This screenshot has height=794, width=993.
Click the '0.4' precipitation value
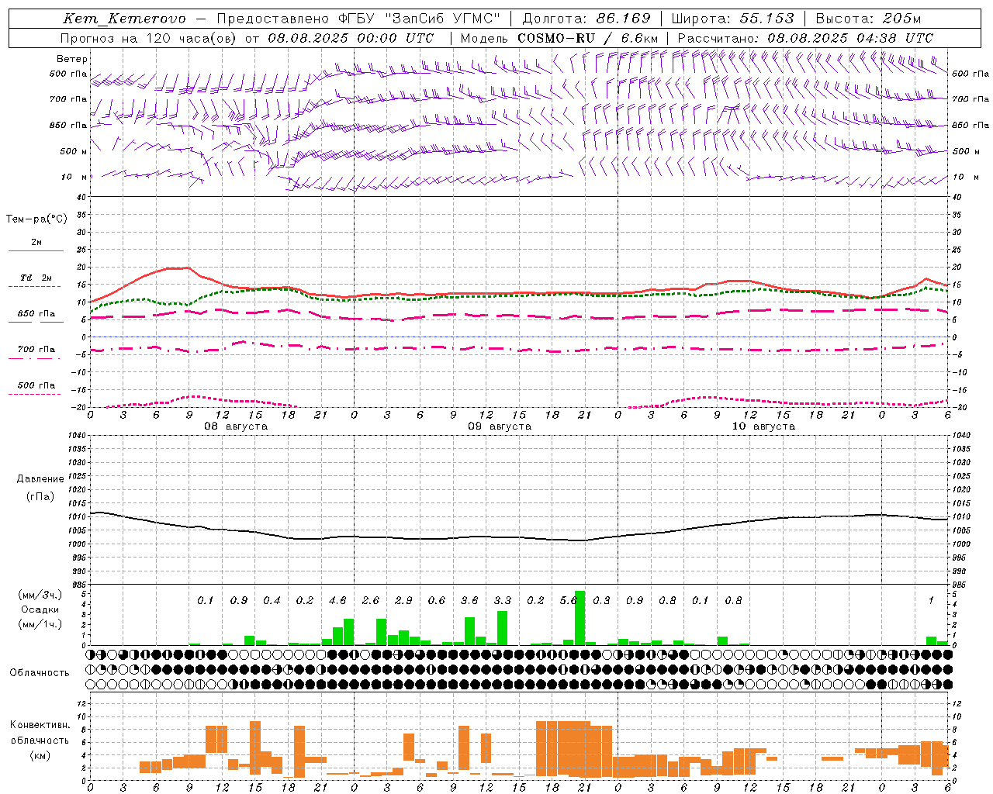pos(272,600)
